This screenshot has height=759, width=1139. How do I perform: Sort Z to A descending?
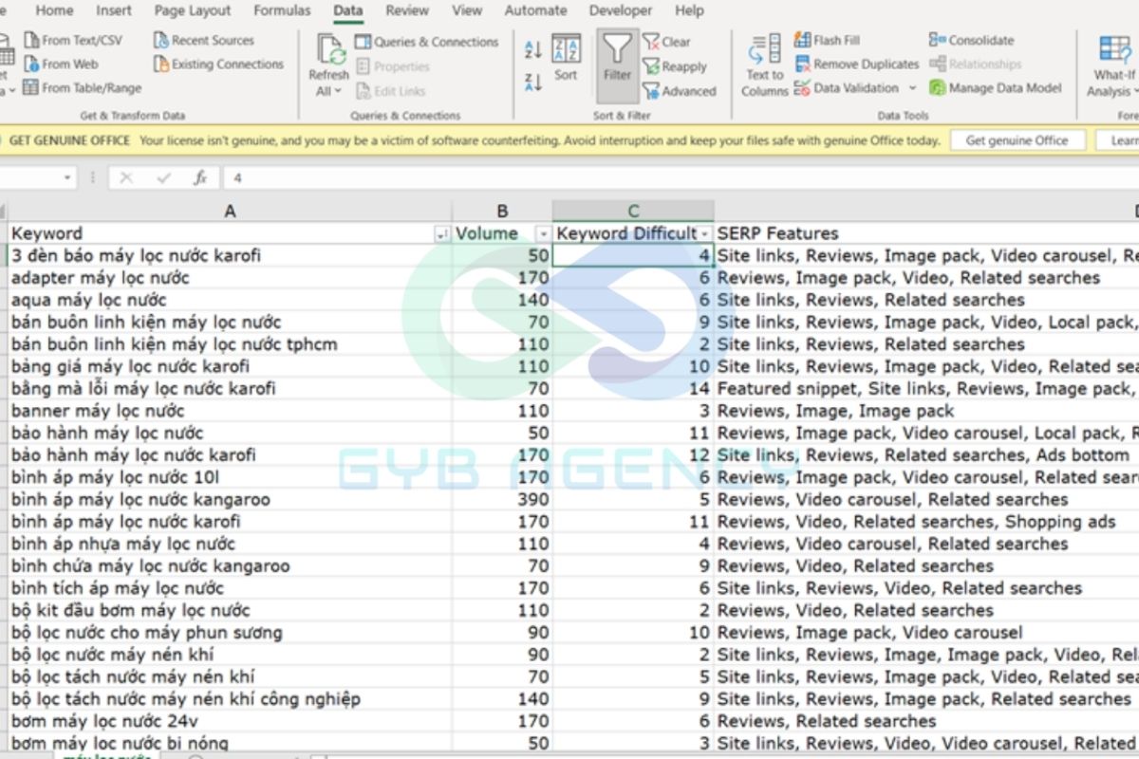click(x=532, y=83)
